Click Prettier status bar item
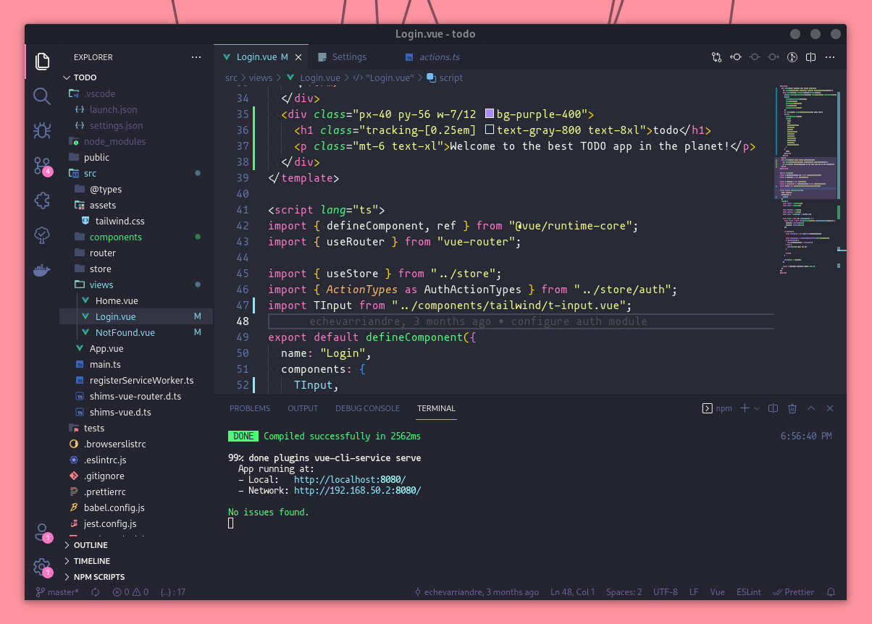The width and height of the screenshot is (872, 624). (x=793, y=592)
